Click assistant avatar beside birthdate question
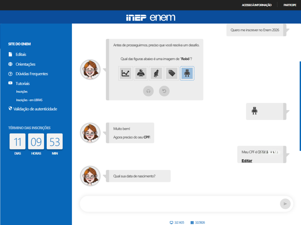 [x=90, y=176]
